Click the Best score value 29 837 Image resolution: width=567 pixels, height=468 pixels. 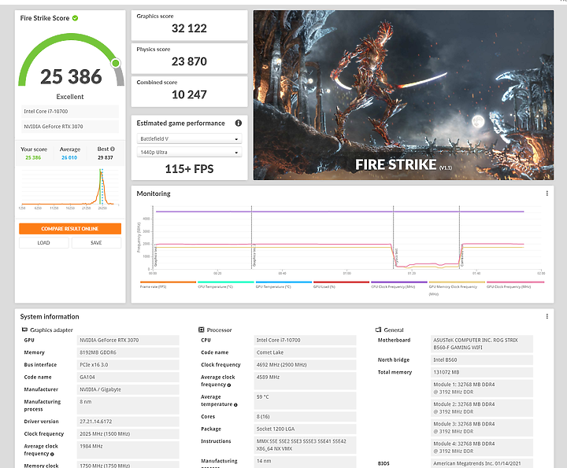click(106, 157)
